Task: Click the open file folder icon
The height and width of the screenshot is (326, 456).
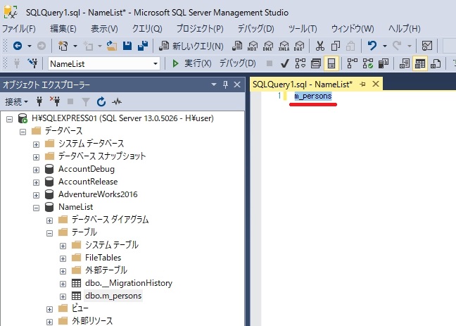Action: pos(111,46)
